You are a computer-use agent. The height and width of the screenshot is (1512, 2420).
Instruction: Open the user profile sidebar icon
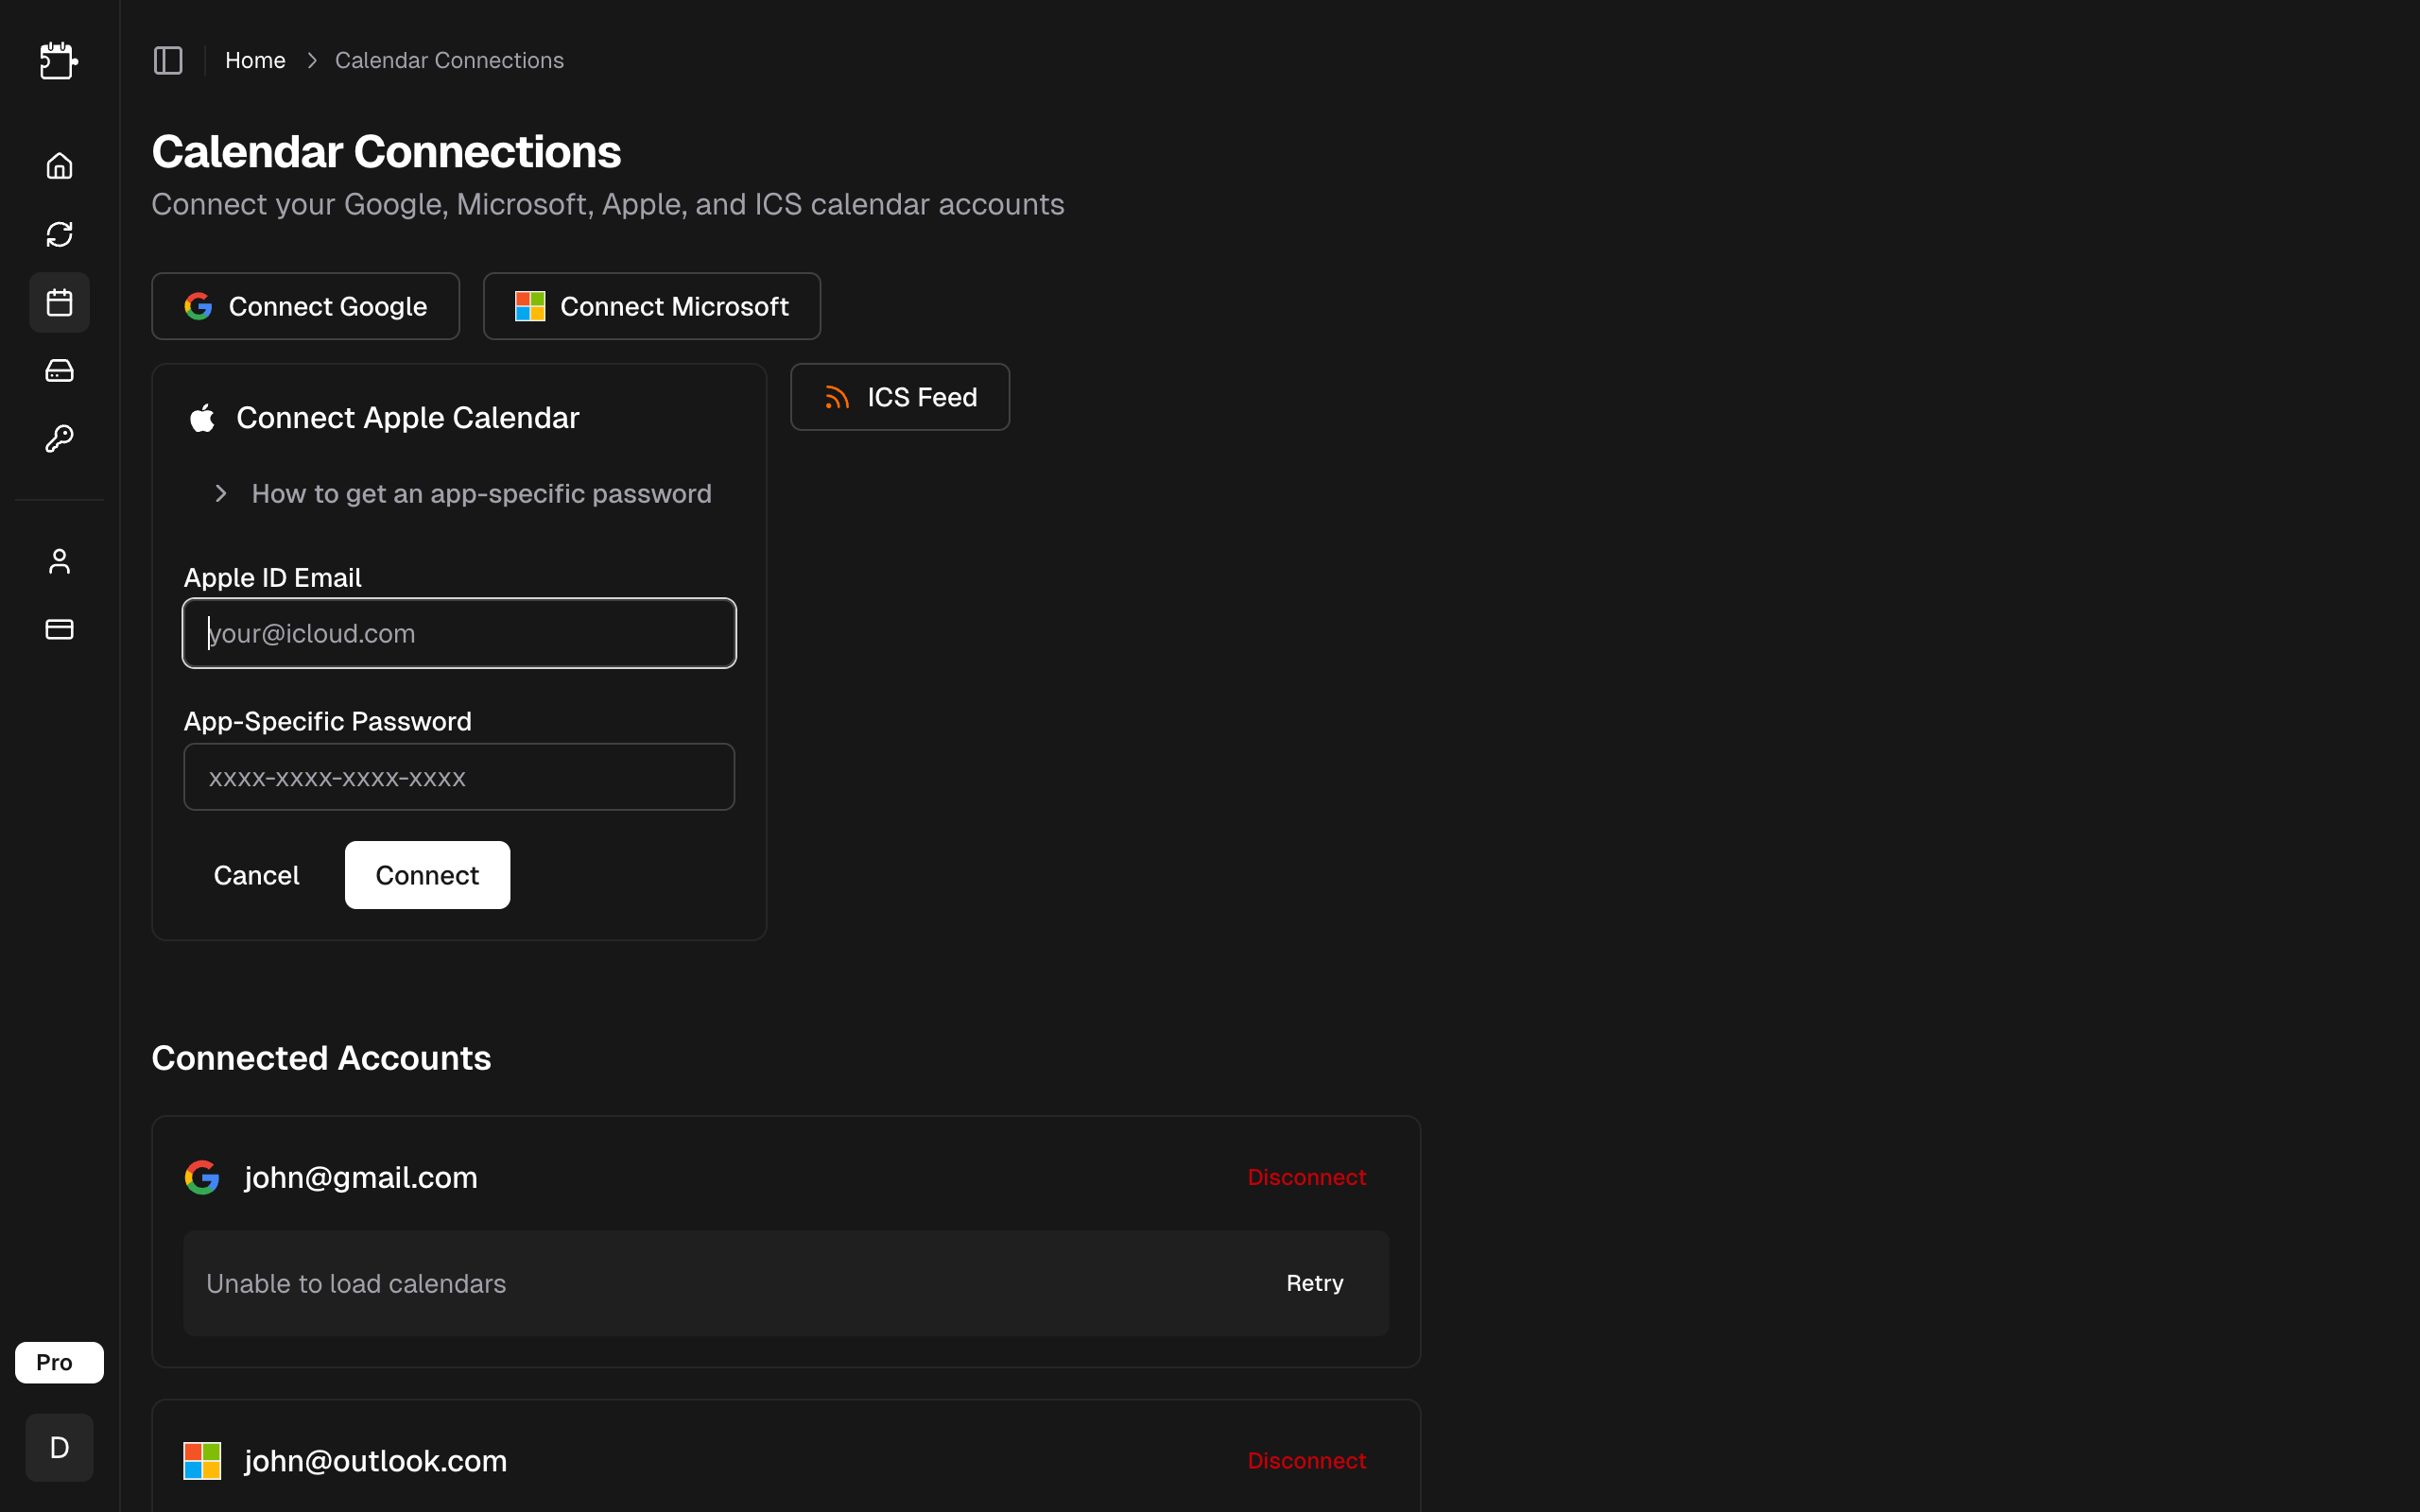(59, 562)
